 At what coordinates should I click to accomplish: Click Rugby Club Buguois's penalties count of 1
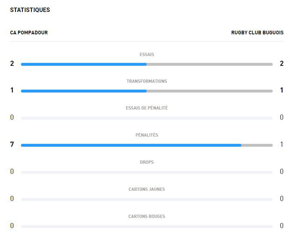pos(281,145)
